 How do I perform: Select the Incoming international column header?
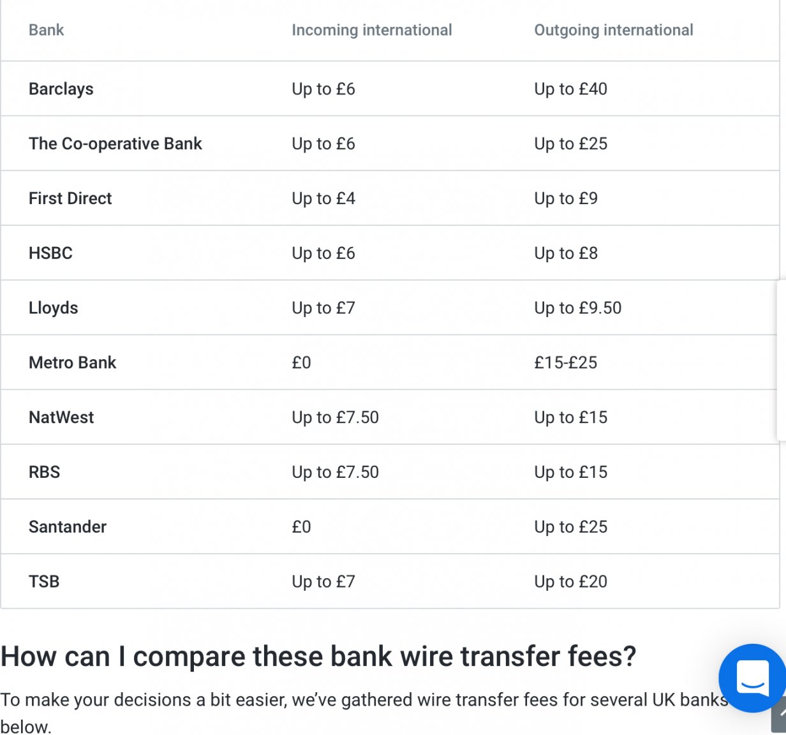coord(372,30)
